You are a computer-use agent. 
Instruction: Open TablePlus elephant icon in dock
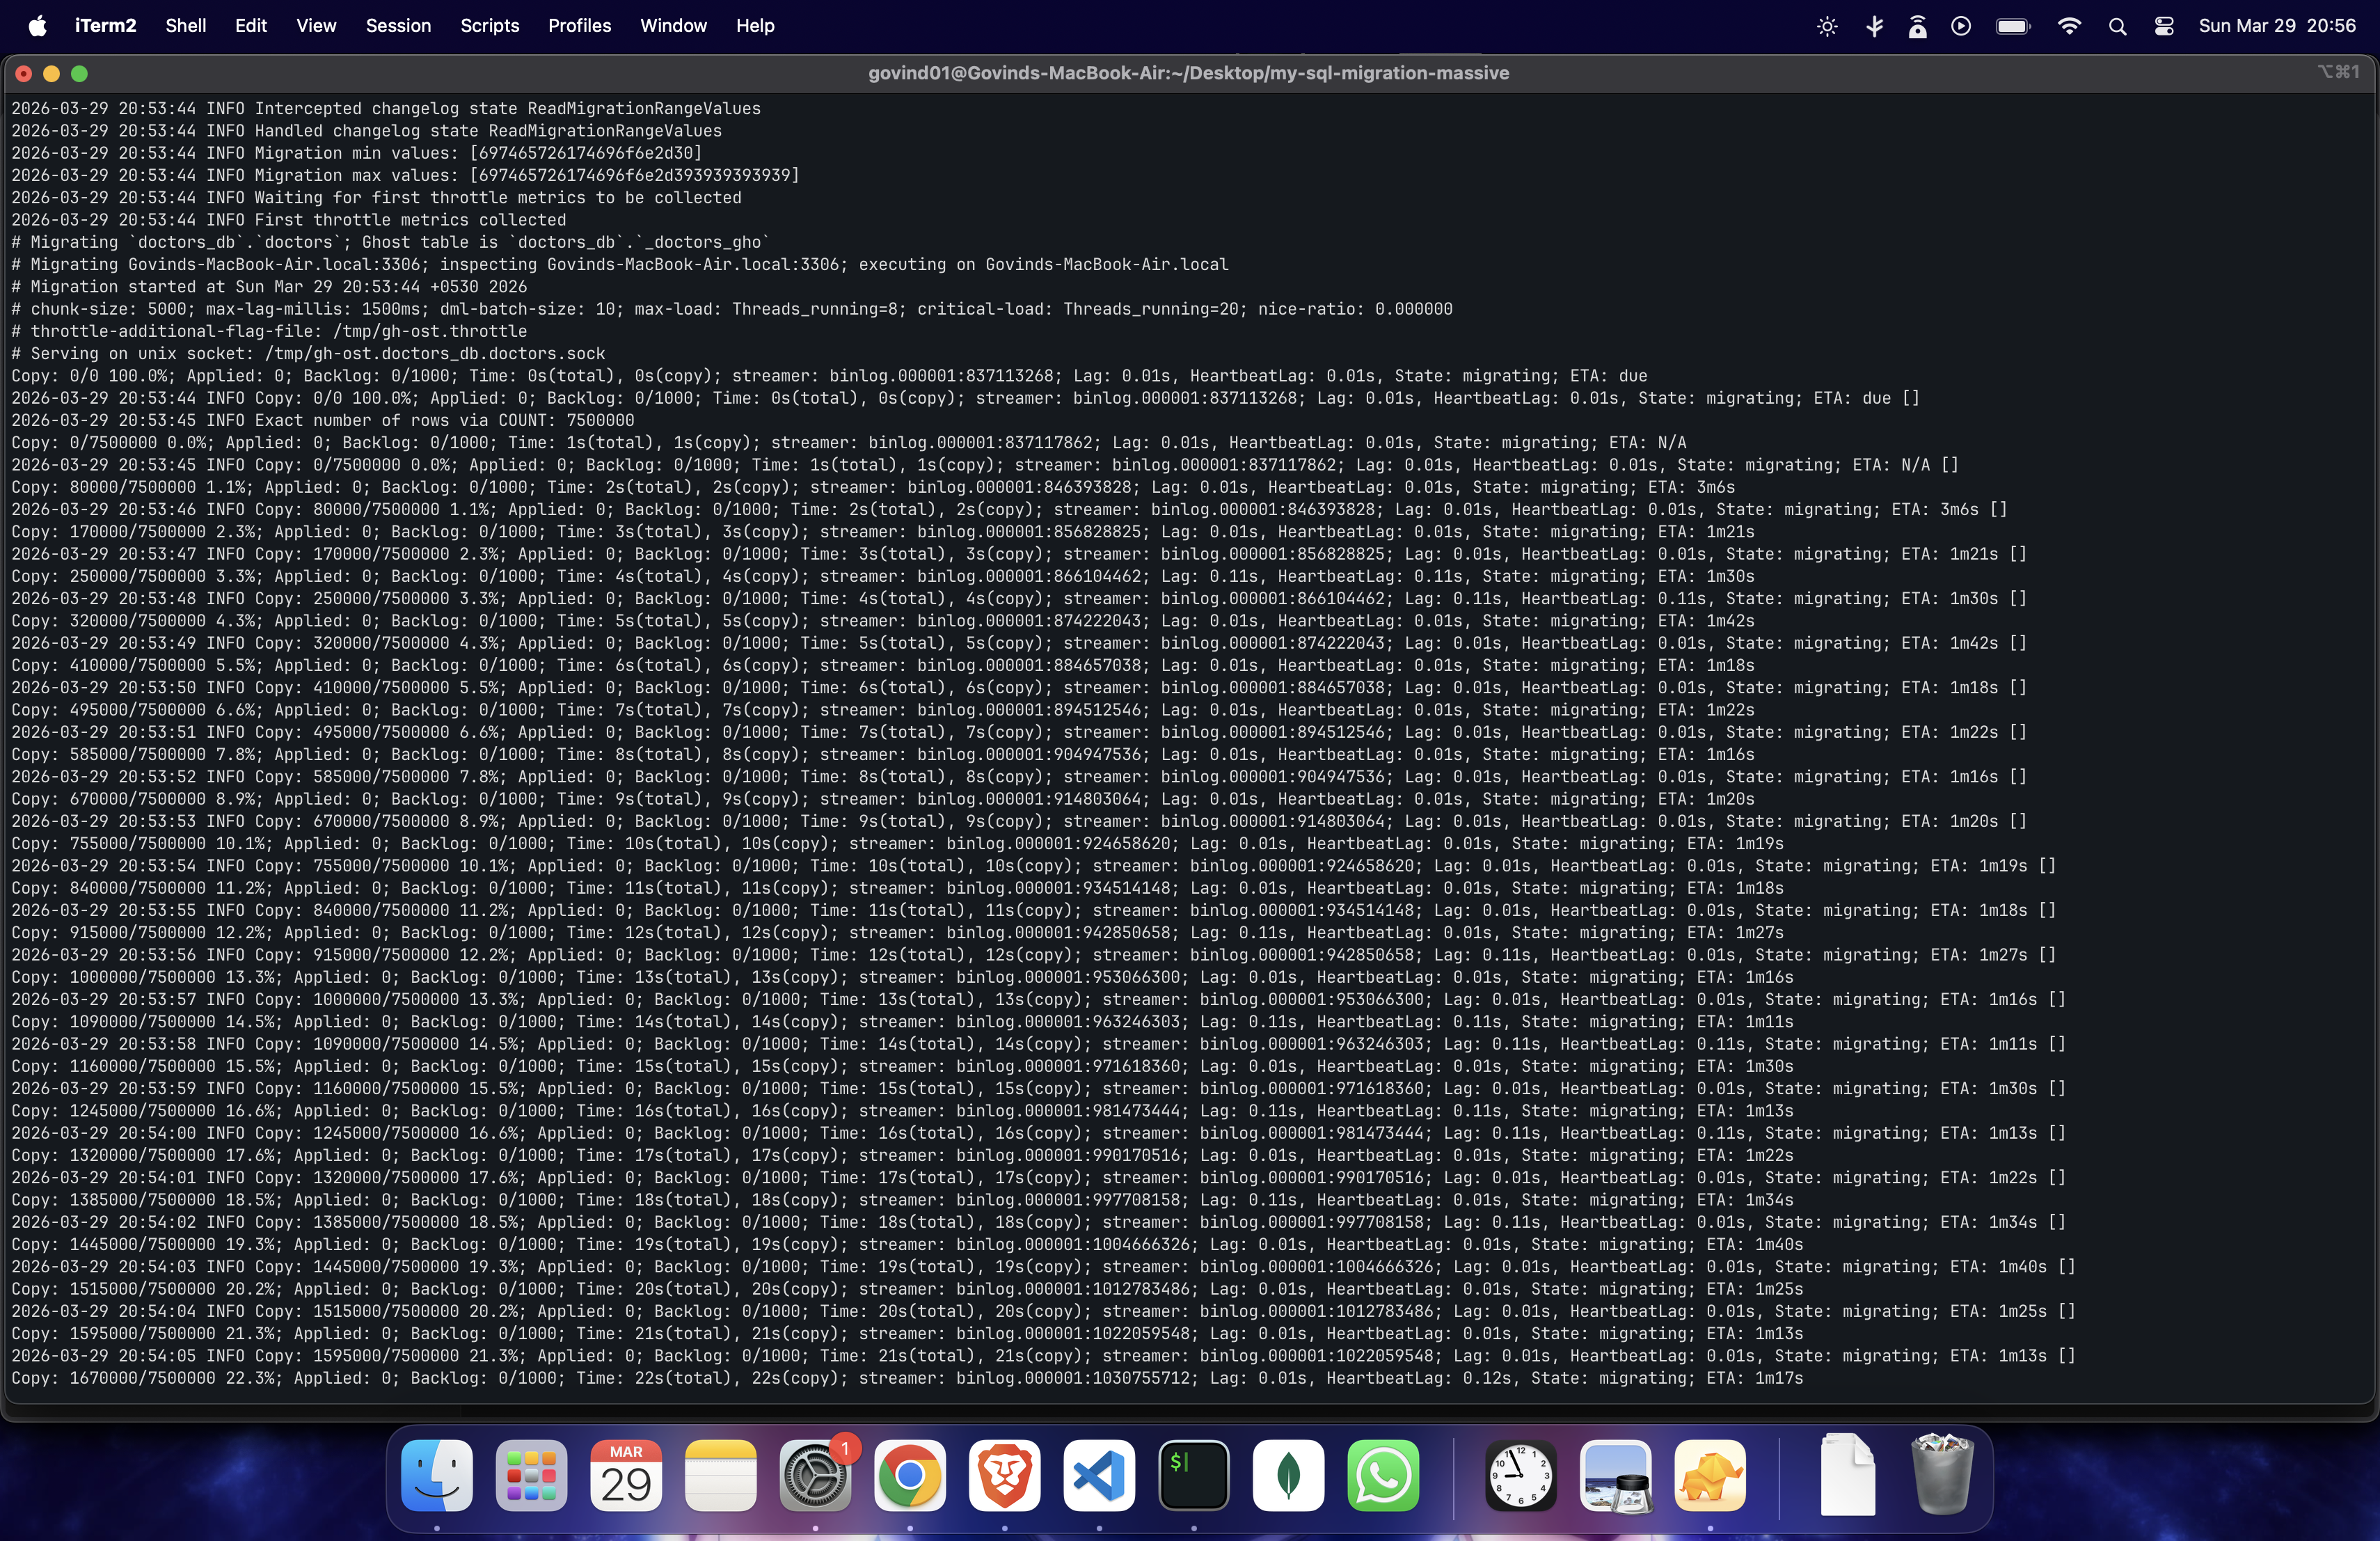click(x=1710, y=1475)
